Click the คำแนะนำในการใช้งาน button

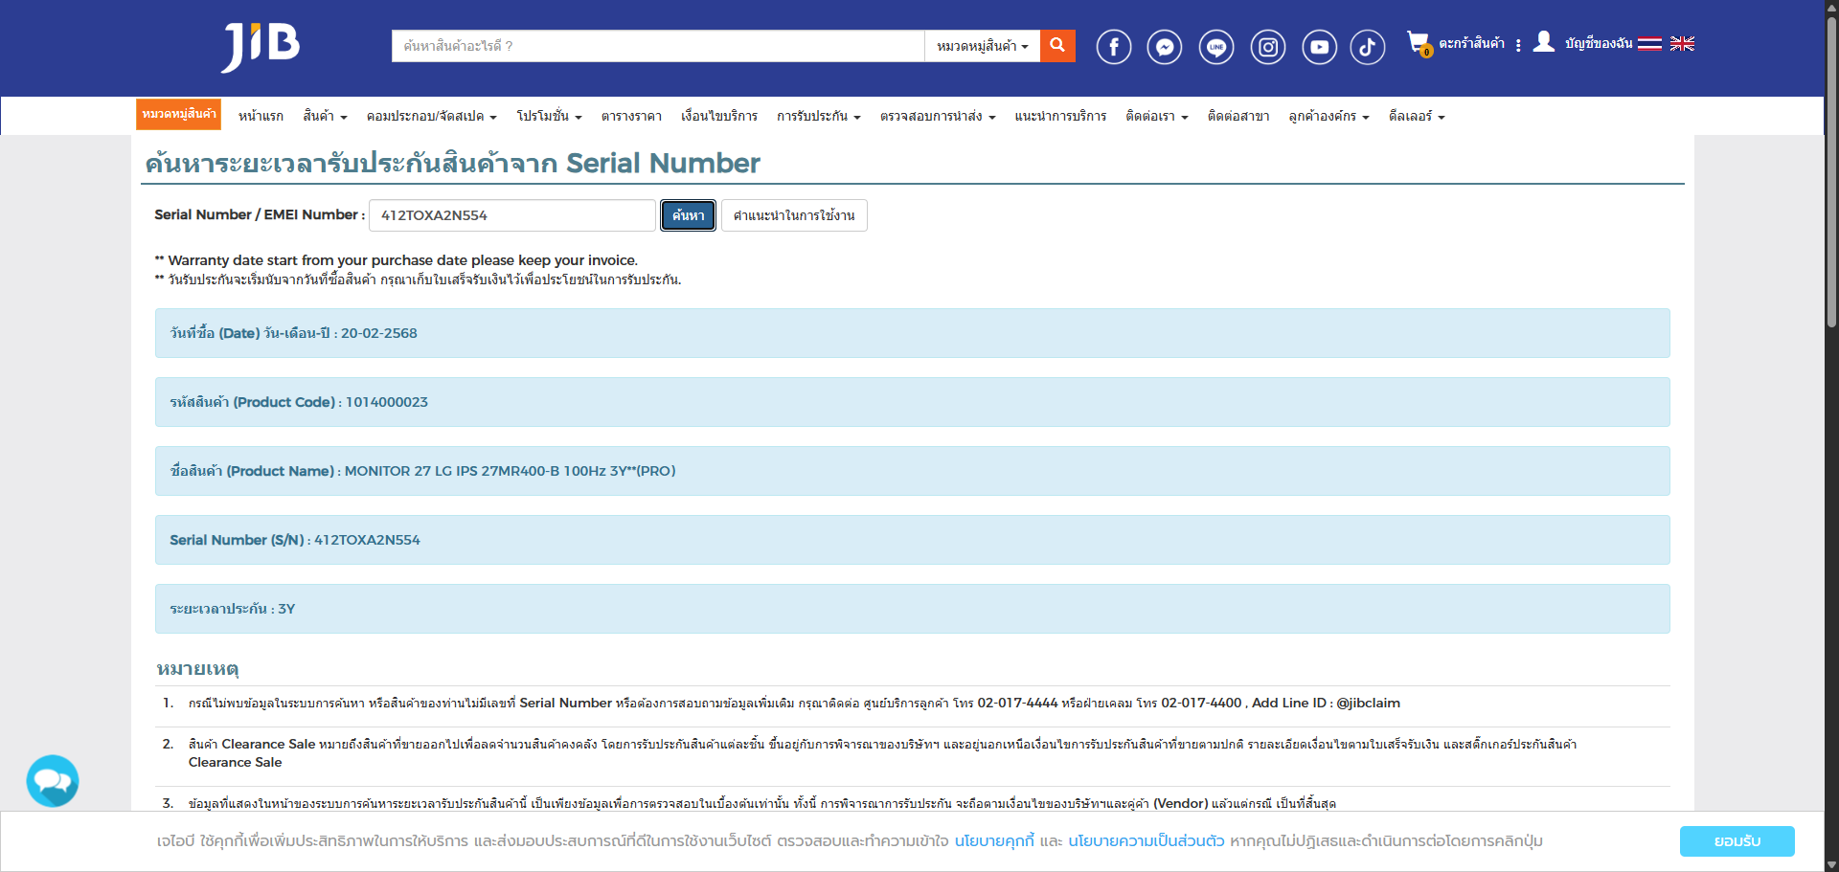coord(794,215)
